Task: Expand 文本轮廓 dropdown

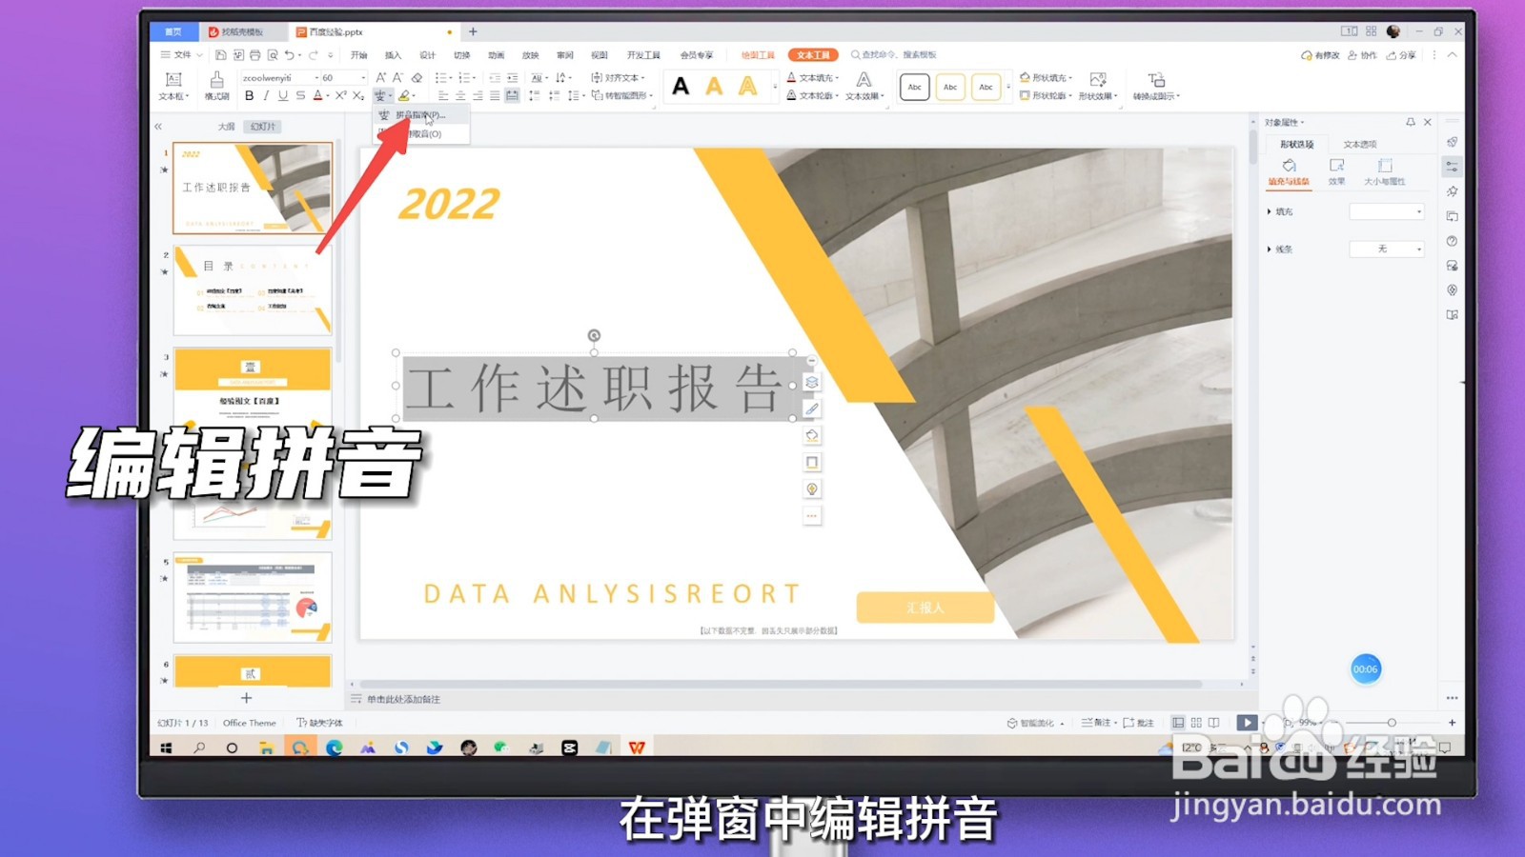Action: [x=837, y=96]
